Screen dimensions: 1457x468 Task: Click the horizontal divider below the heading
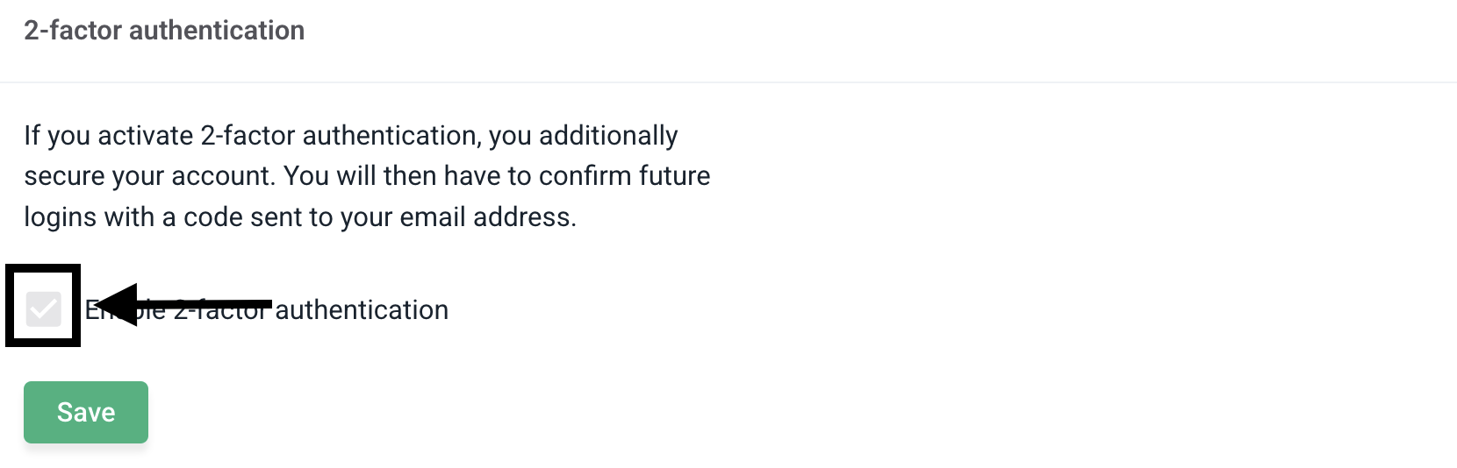(728, 82)
